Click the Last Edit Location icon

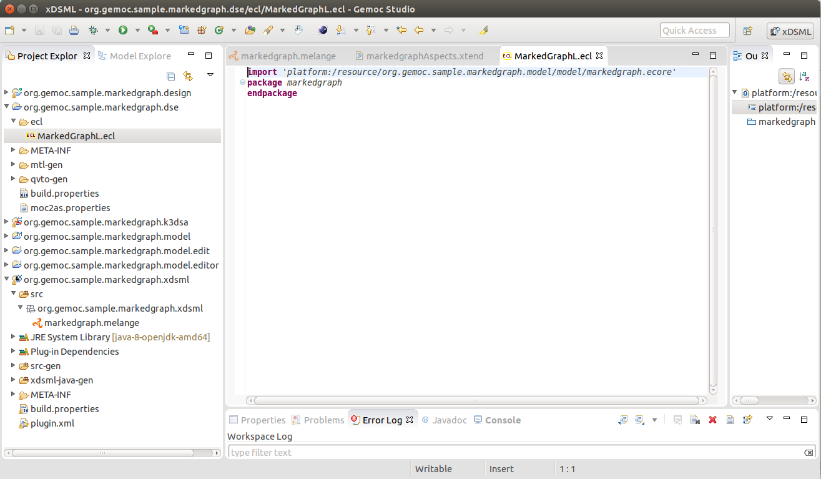tap(401, 30)
